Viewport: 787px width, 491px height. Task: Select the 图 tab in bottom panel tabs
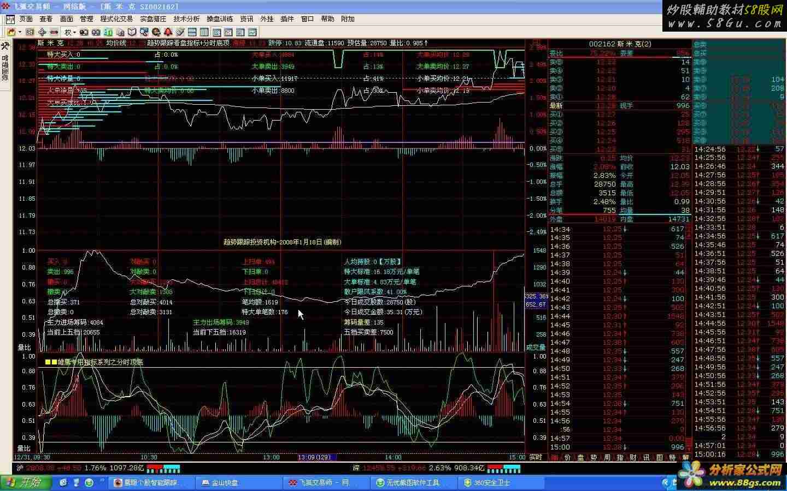pyautogui.click(x=659, y=457)
